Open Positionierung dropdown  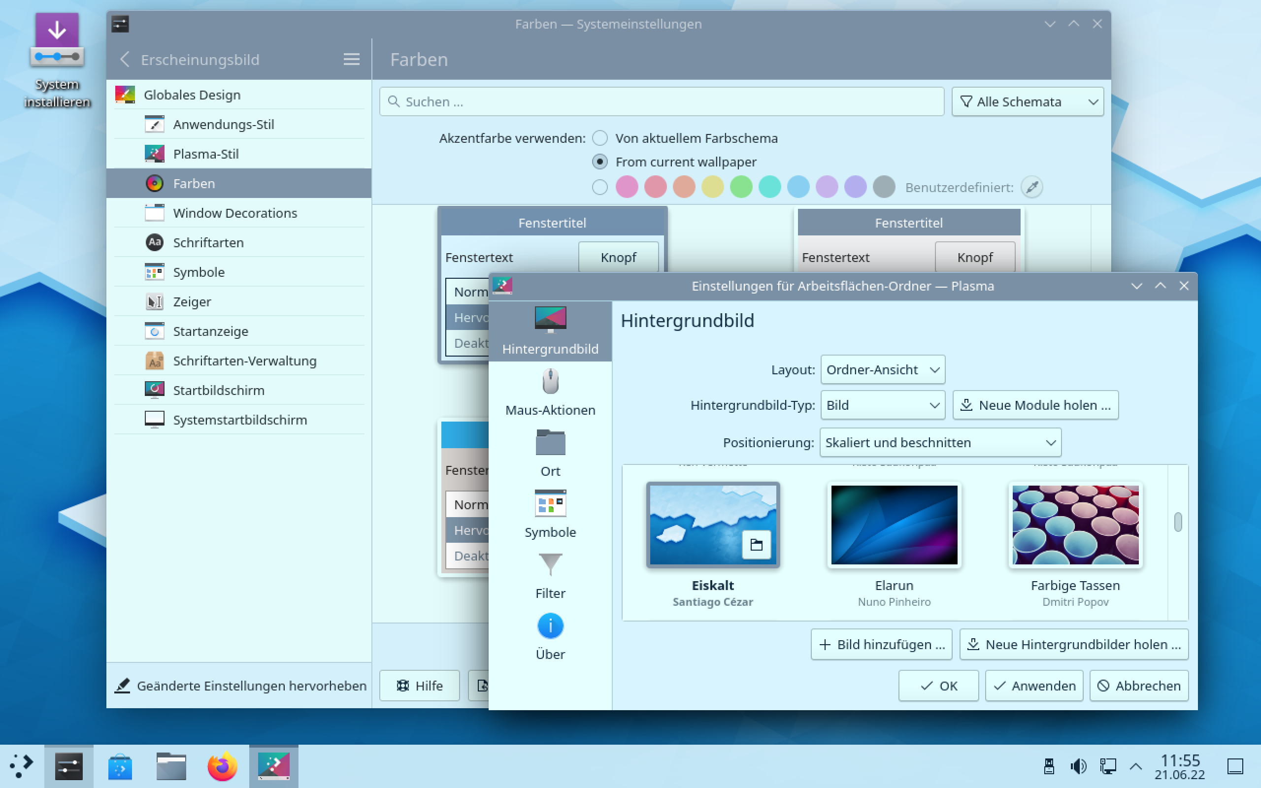(x=940, y=442)
